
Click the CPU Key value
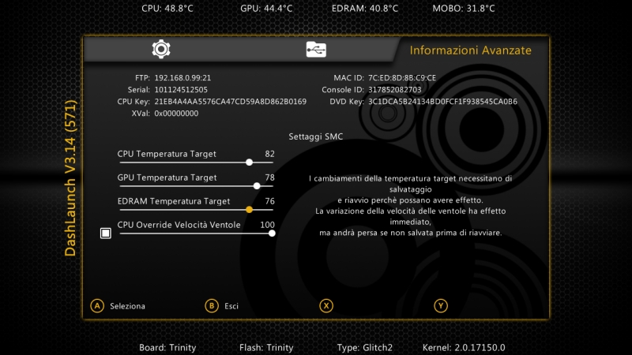(230, 102)
